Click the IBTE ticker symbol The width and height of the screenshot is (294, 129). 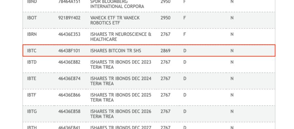[32, 79]
